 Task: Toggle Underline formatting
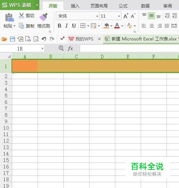click(x=74, y=26)
